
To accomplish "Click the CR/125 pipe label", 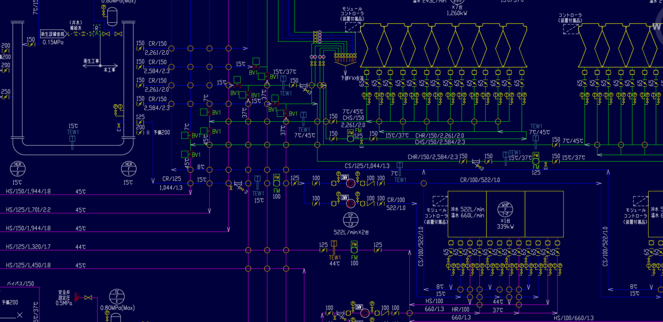I will coord(172,179).
